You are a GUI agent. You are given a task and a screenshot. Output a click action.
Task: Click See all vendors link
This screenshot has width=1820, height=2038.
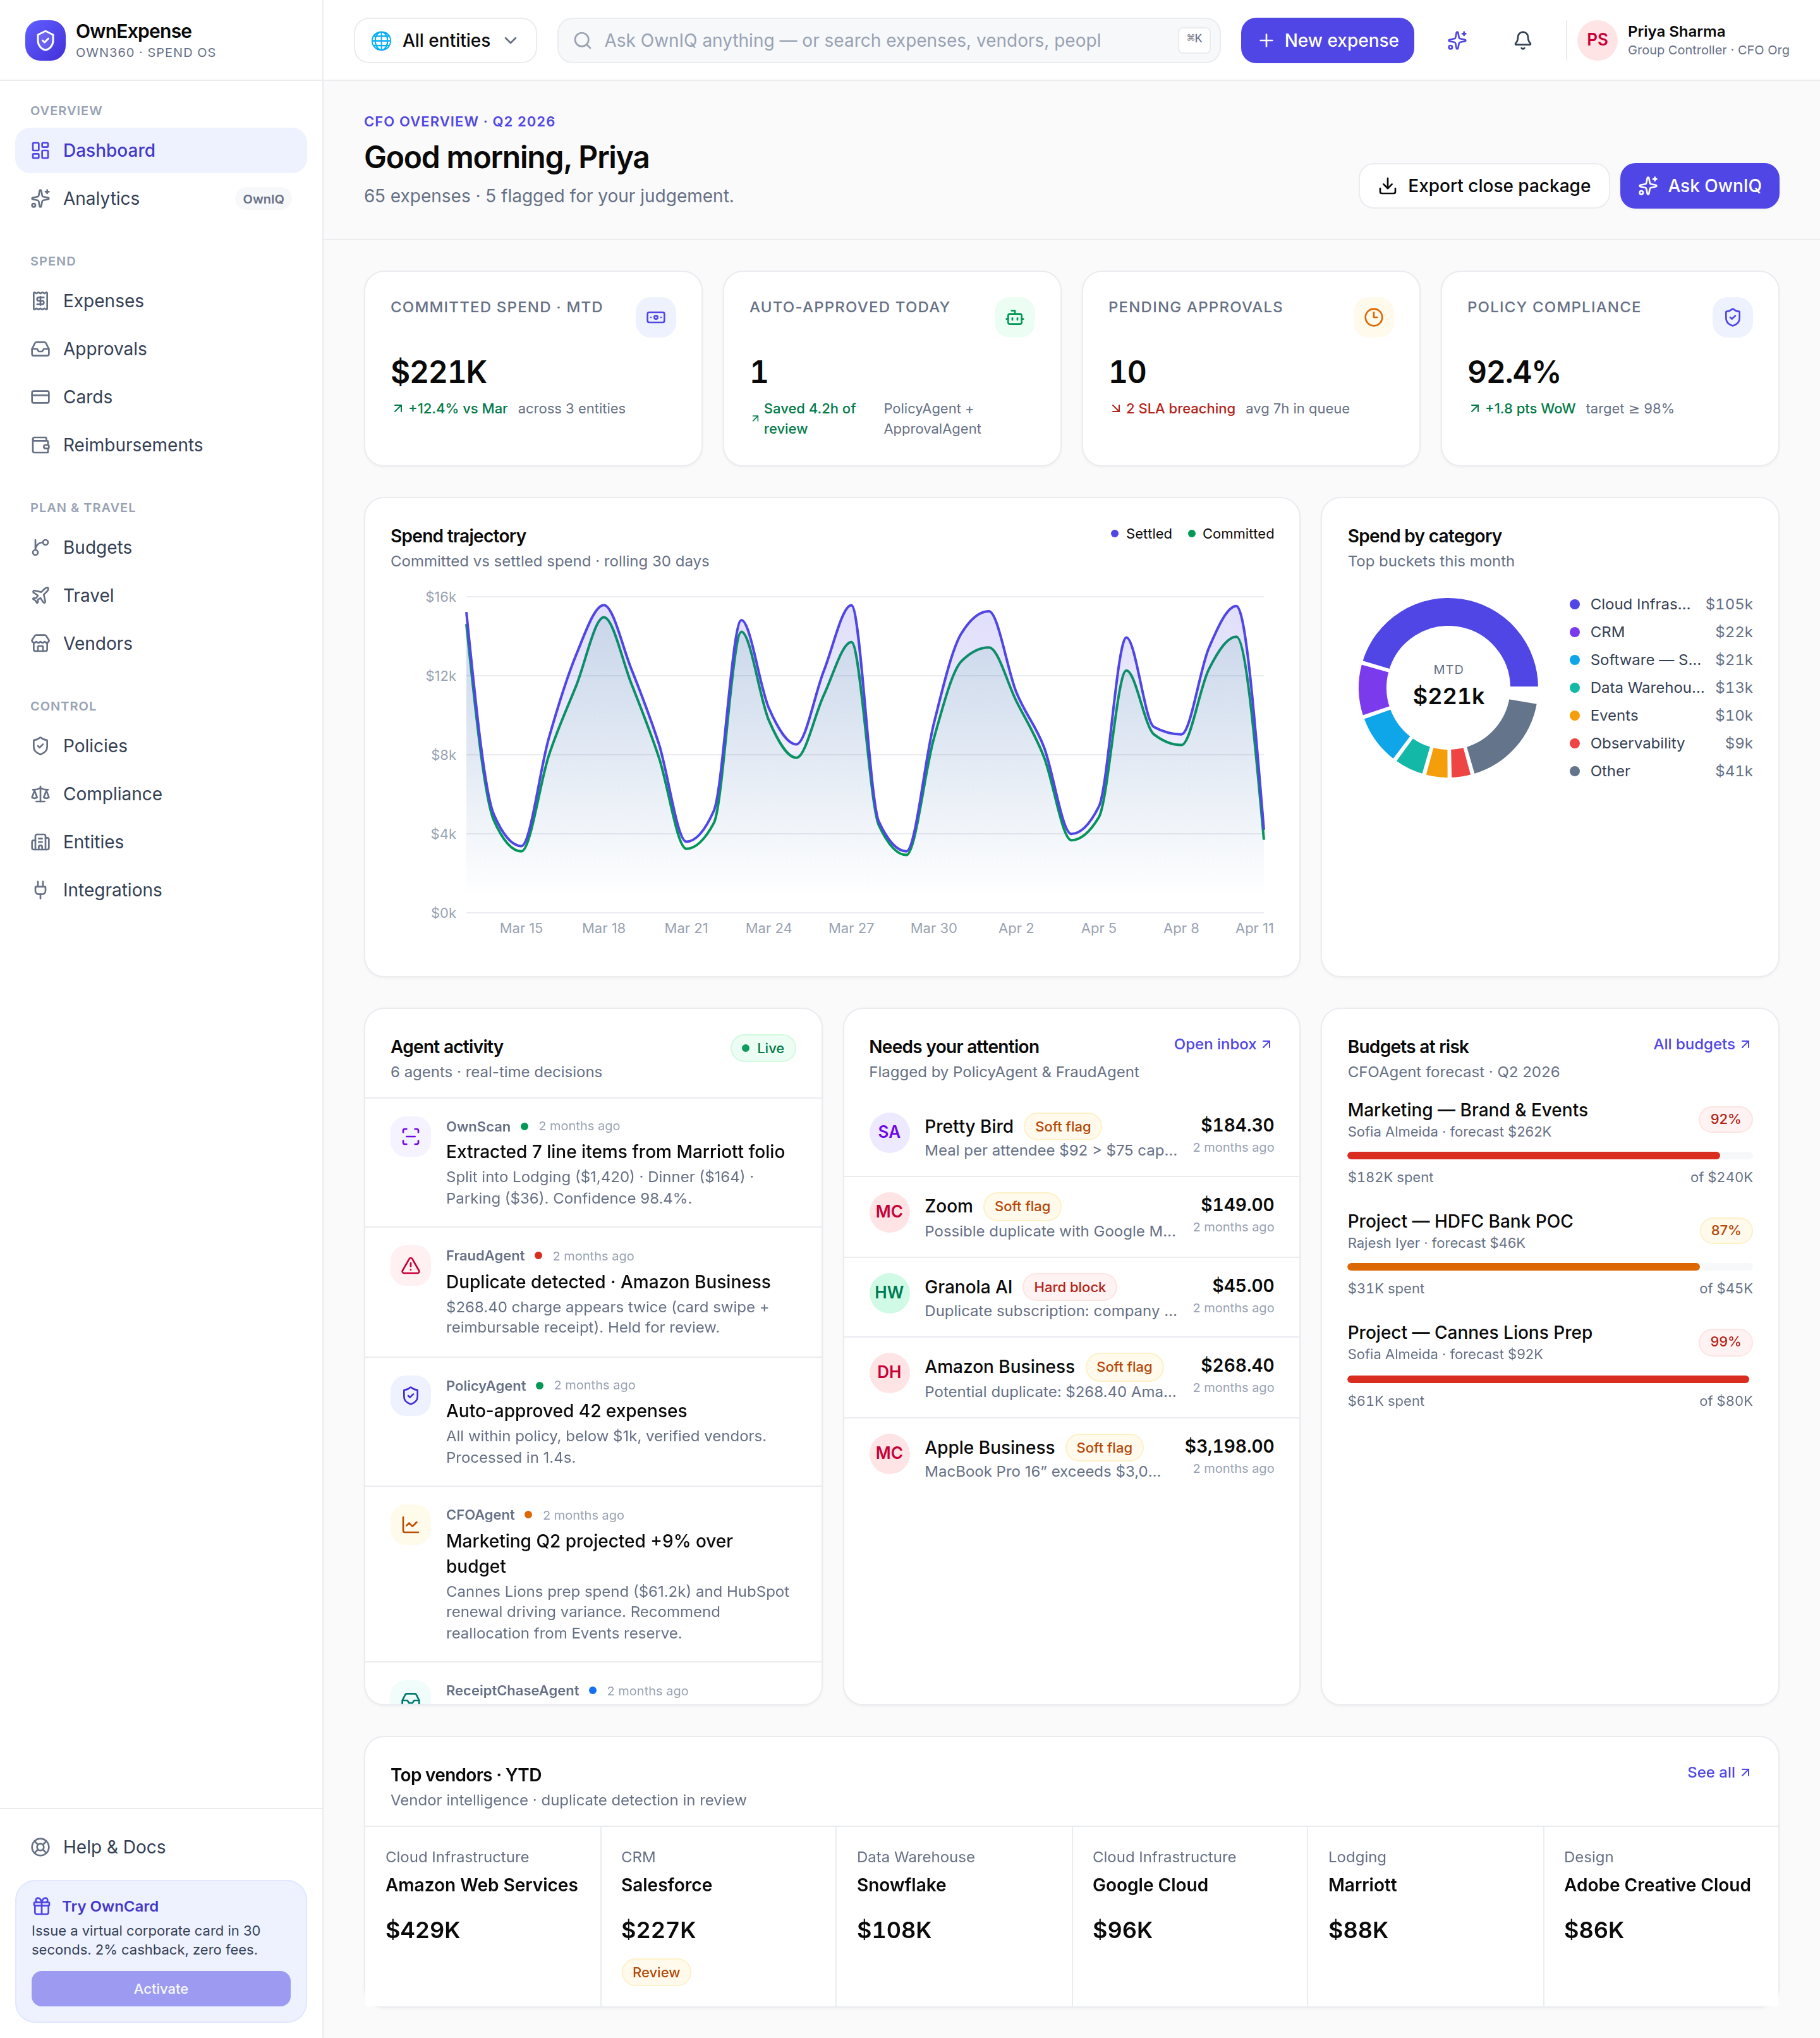[1718, 1772]
